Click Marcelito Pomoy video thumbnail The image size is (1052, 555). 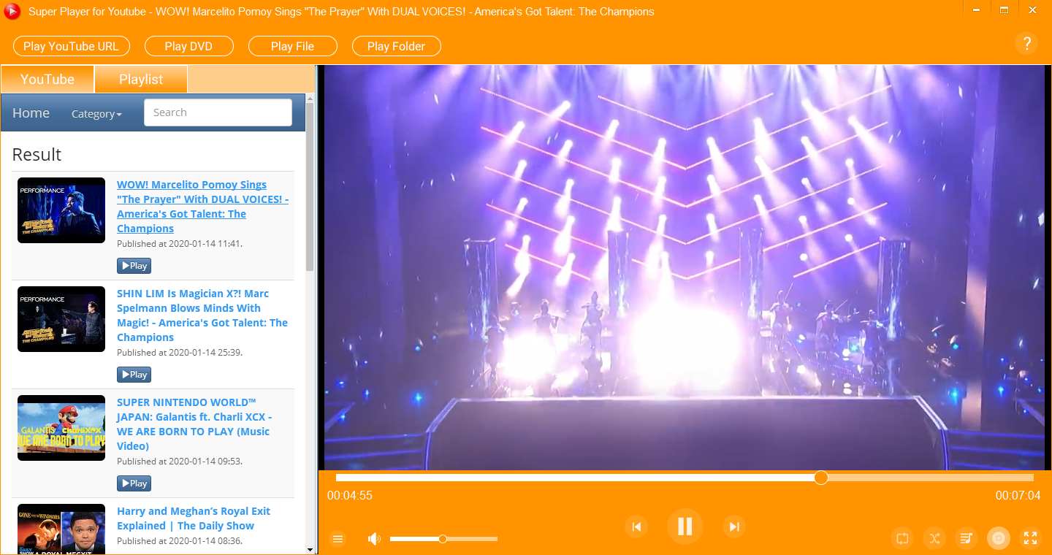click(x=61, y=210)
